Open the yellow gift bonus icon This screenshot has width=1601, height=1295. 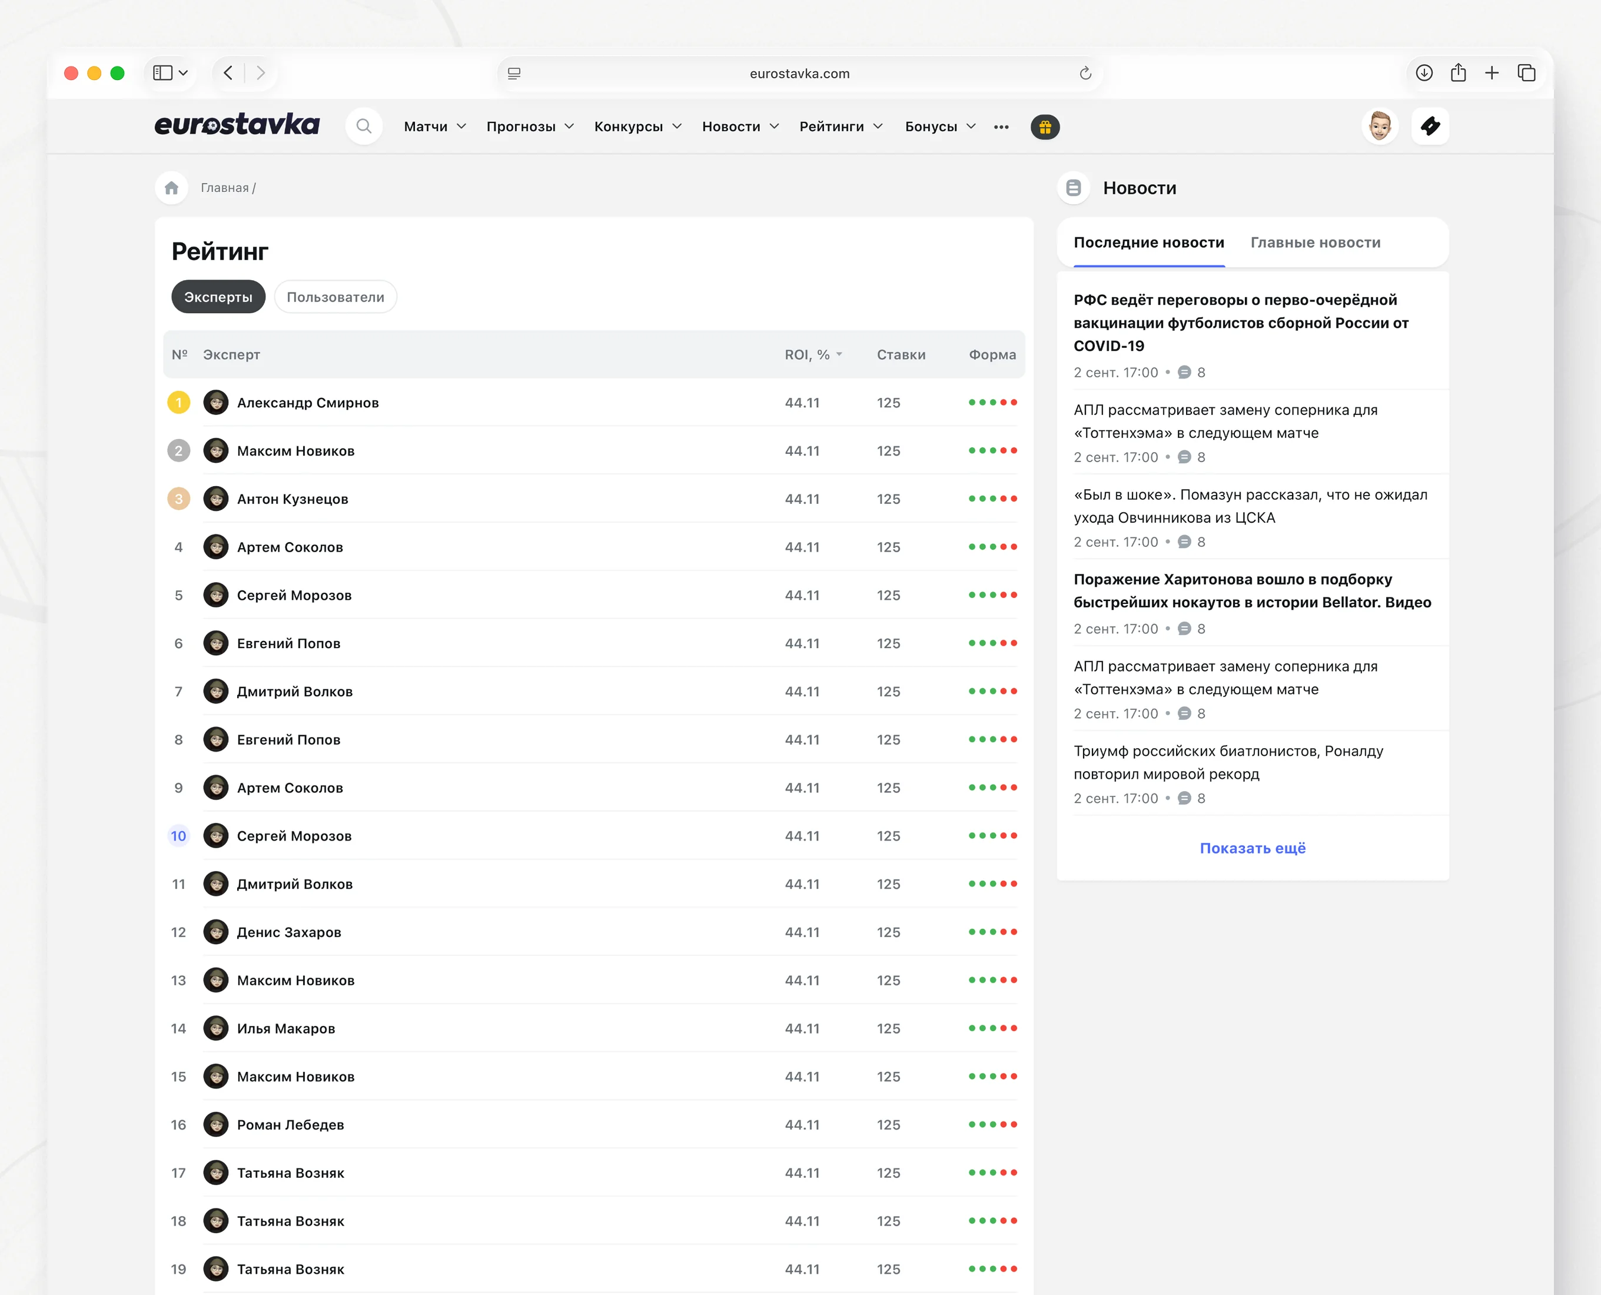tap(1044, 127)
